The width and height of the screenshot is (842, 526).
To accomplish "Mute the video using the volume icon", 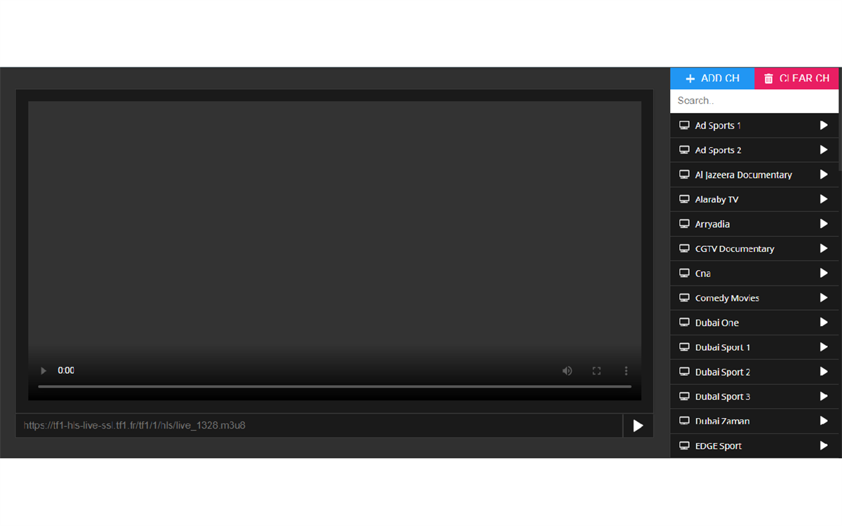I will point(567,370).
